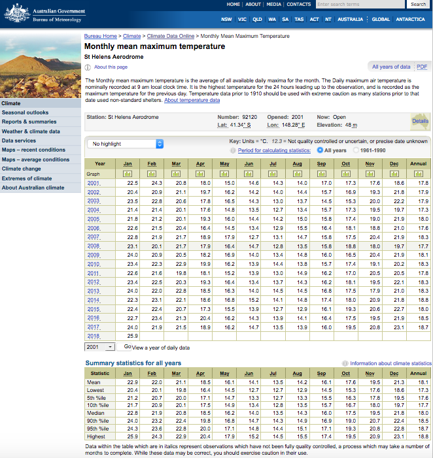Open the 2010 year link
Viewport: 433px width, 458px height.
(x=94, y=264)
